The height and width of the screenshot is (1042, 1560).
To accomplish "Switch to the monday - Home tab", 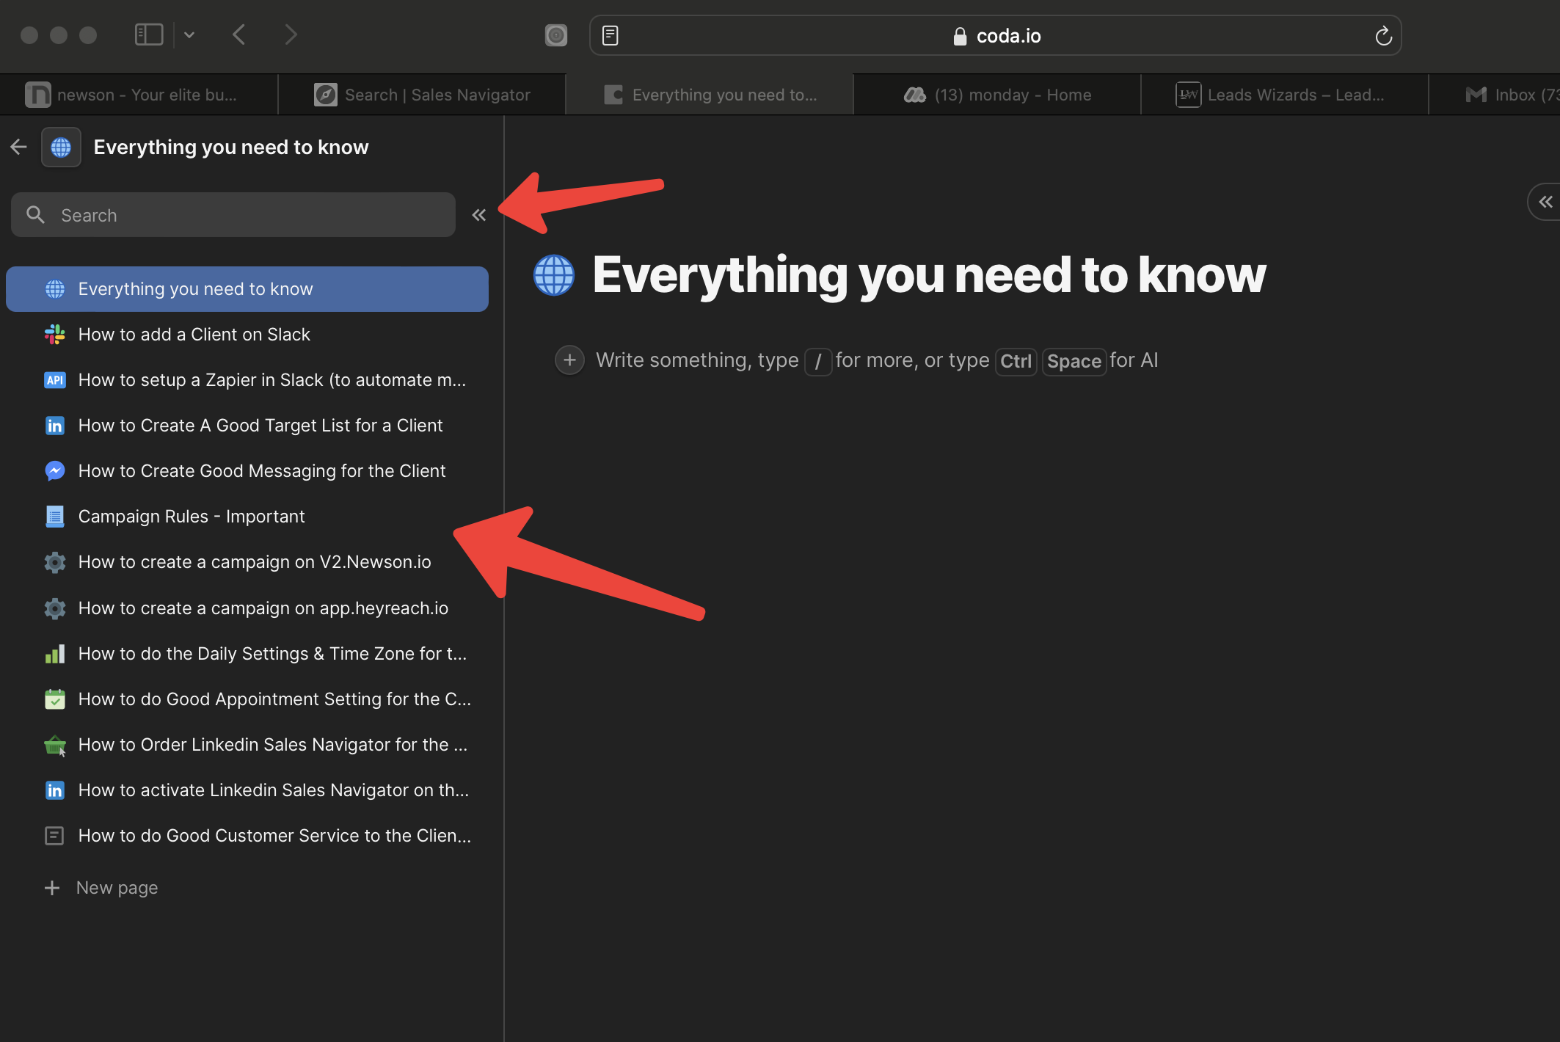I will pos(997,95).
